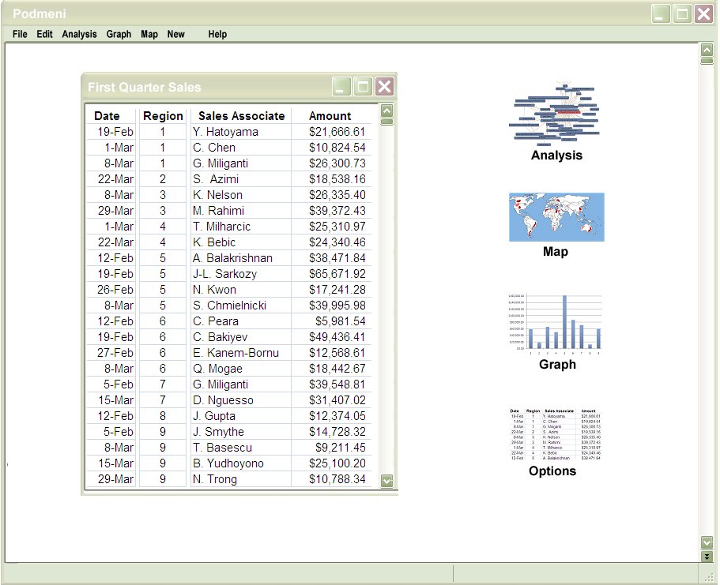Image resolution: width=720 pixels, height=585 pixels.
Task: Open the Map world thumbnail icon
Action: pyautogui.click(x=556, y=217)
